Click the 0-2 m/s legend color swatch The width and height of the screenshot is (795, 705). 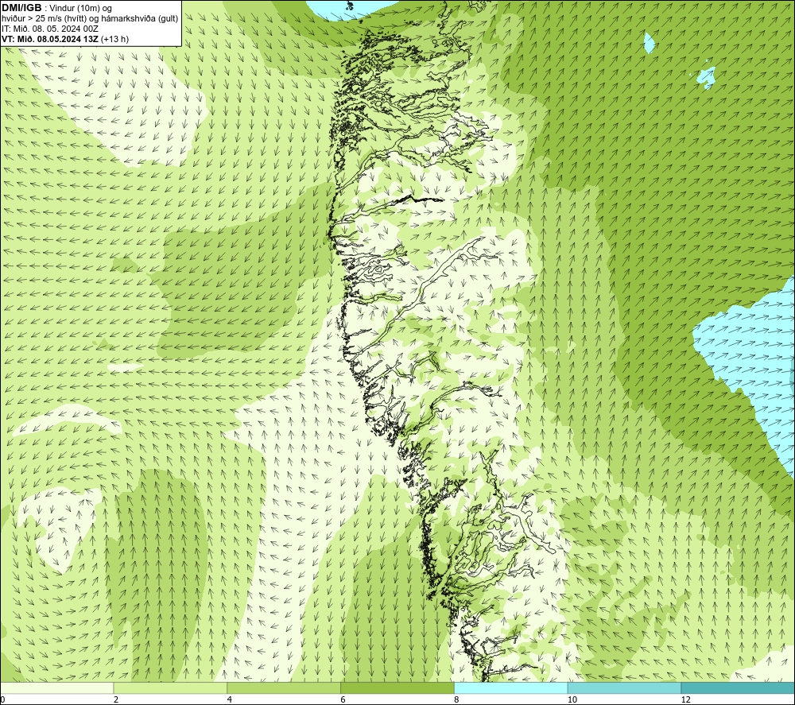click(56, 688)
